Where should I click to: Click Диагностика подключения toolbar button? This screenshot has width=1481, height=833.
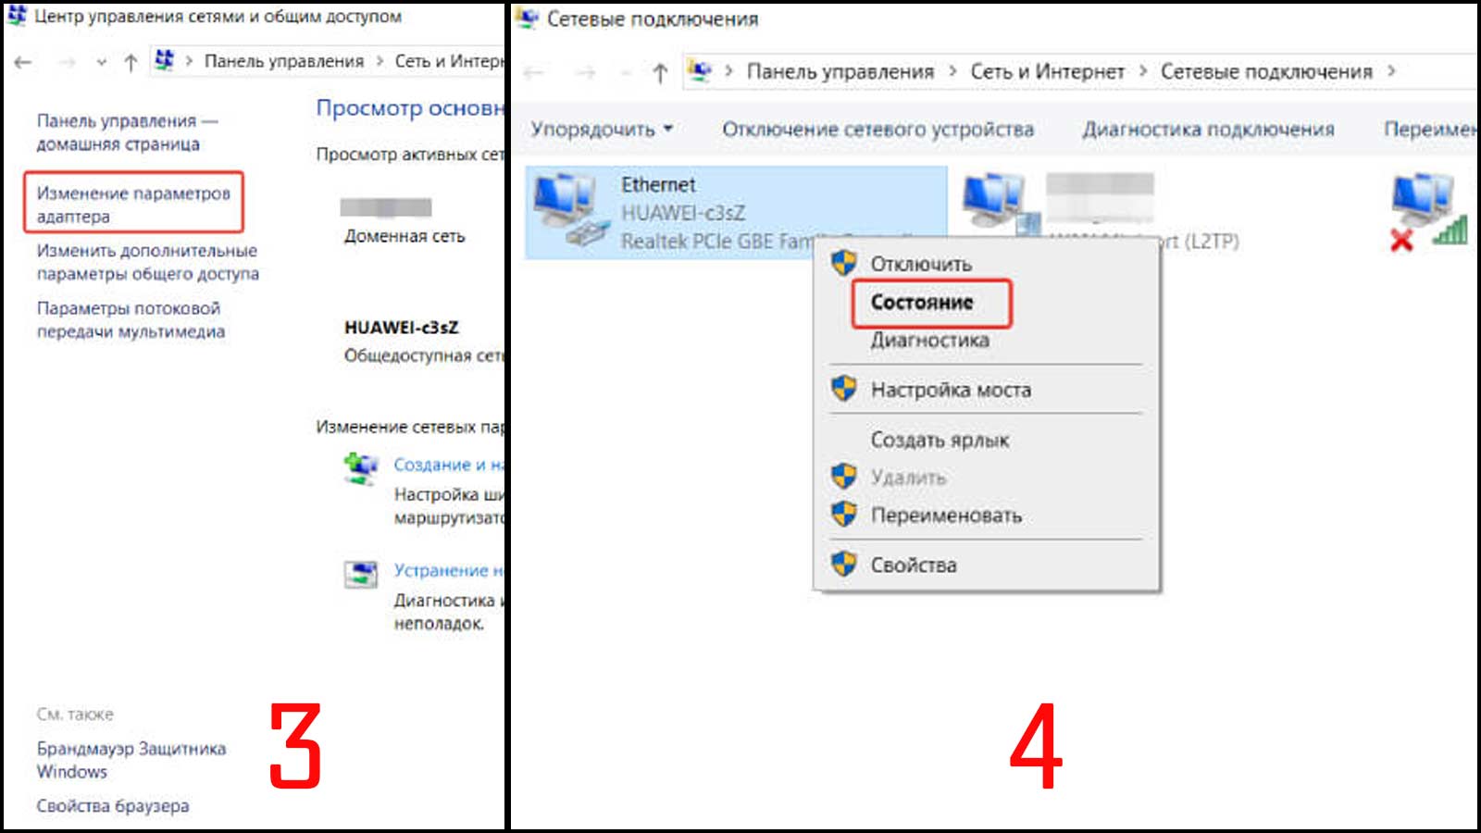pos(1208,130)
